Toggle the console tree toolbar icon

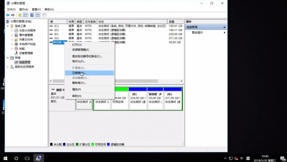click(x=25, y=15)
